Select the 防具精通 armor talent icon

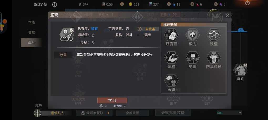(214, 58)
